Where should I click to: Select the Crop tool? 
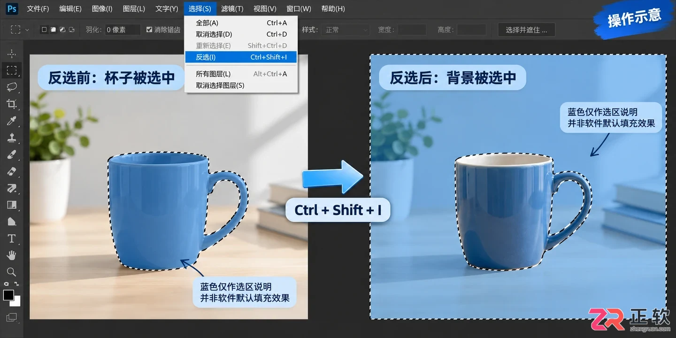11,104
